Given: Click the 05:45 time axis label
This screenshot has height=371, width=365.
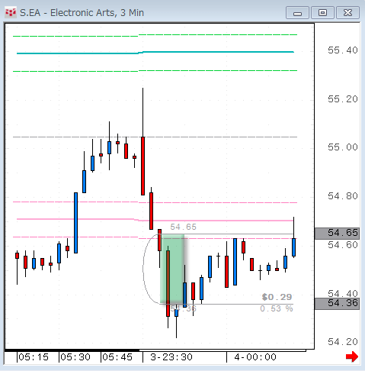Looking at the screenshot, I should pos(117,357).
